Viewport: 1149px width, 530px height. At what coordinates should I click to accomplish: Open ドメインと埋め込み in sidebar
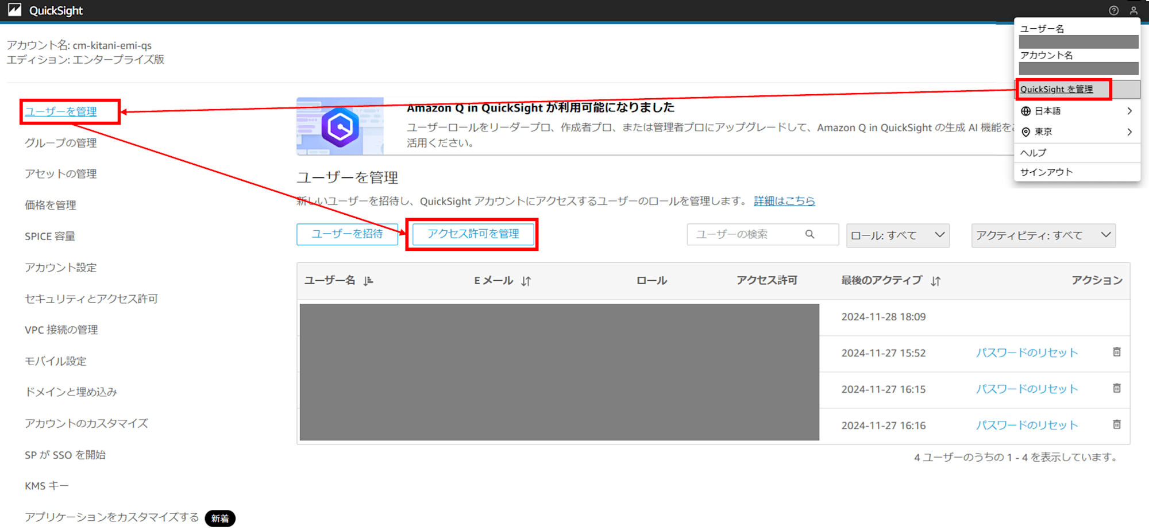pyautogui.click(x=71, y=392)
